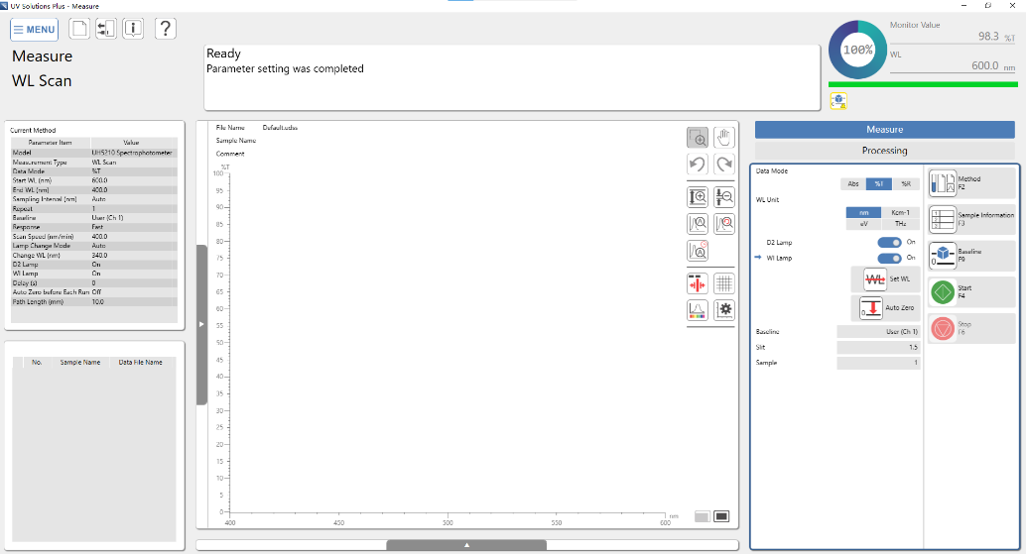
Task: Select Abs data mode
Action: point(852,184)
